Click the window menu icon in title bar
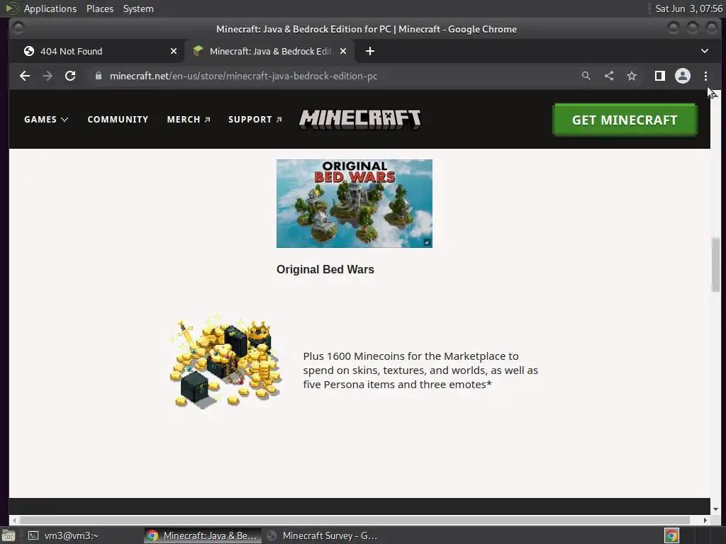The width and height of the screenshot is (726, 544). click(18, 28)
